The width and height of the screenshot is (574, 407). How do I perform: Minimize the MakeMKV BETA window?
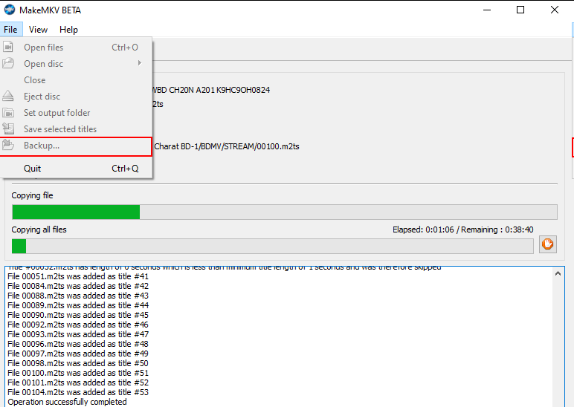pos(487,10)
